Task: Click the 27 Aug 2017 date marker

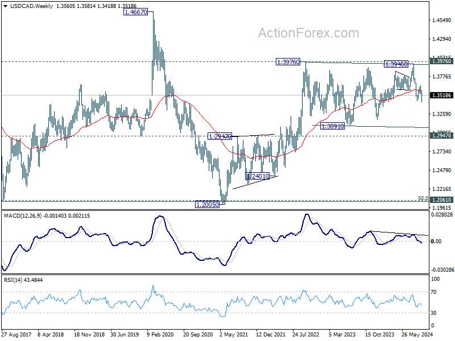Action: (x=16, y=334)
